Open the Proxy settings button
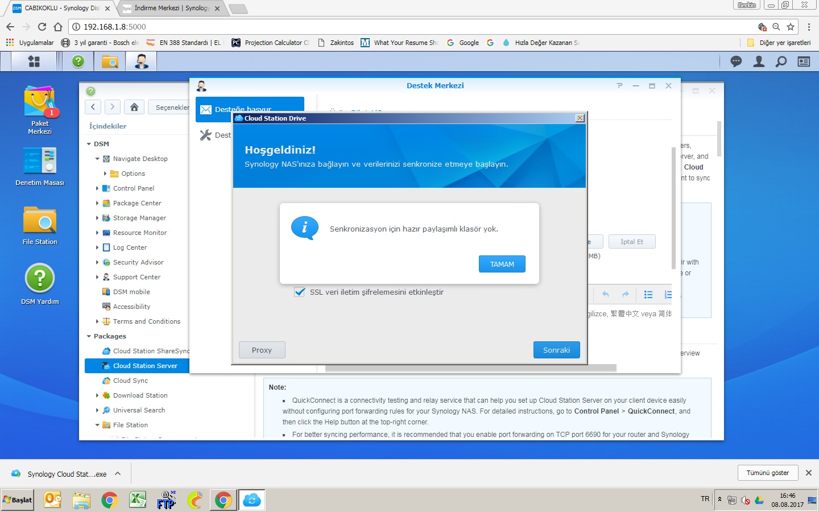 coord(262,350)
